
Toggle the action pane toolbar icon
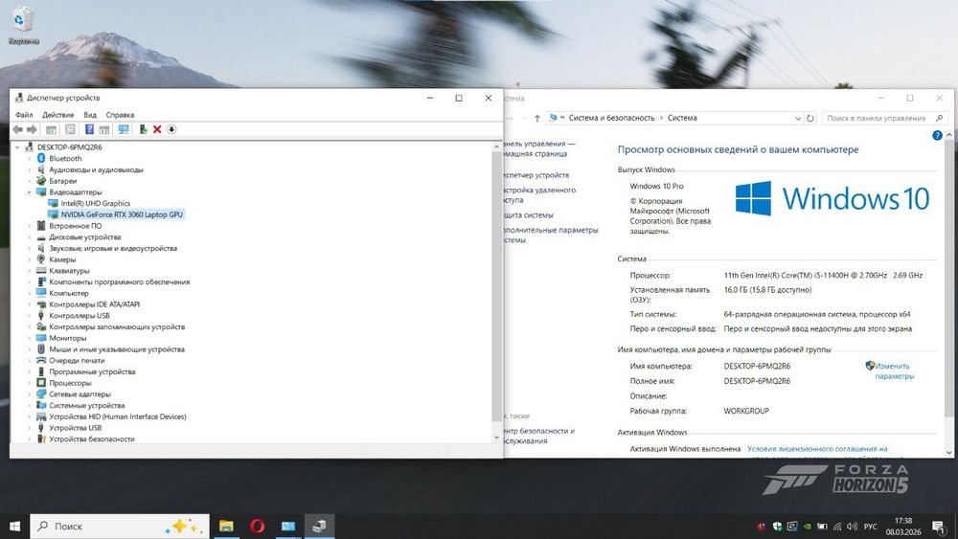pyautogui.click(x=104, y=129)
